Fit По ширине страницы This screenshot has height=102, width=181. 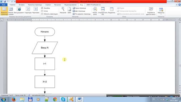(82, 14)
